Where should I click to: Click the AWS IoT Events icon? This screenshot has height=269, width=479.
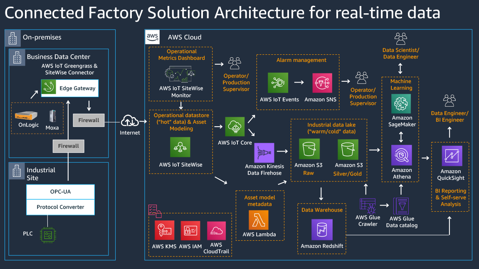point(278,83)
